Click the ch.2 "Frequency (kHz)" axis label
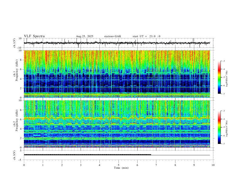 pyautogui.click(x=17, y=120)
